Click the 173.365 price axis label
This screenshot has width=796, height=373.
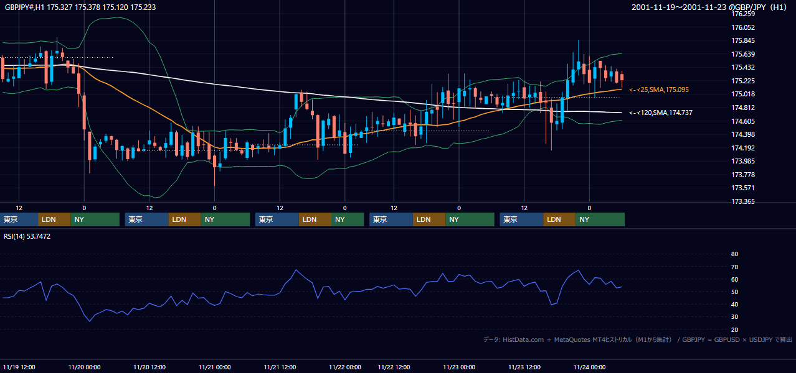click(744, 201)
